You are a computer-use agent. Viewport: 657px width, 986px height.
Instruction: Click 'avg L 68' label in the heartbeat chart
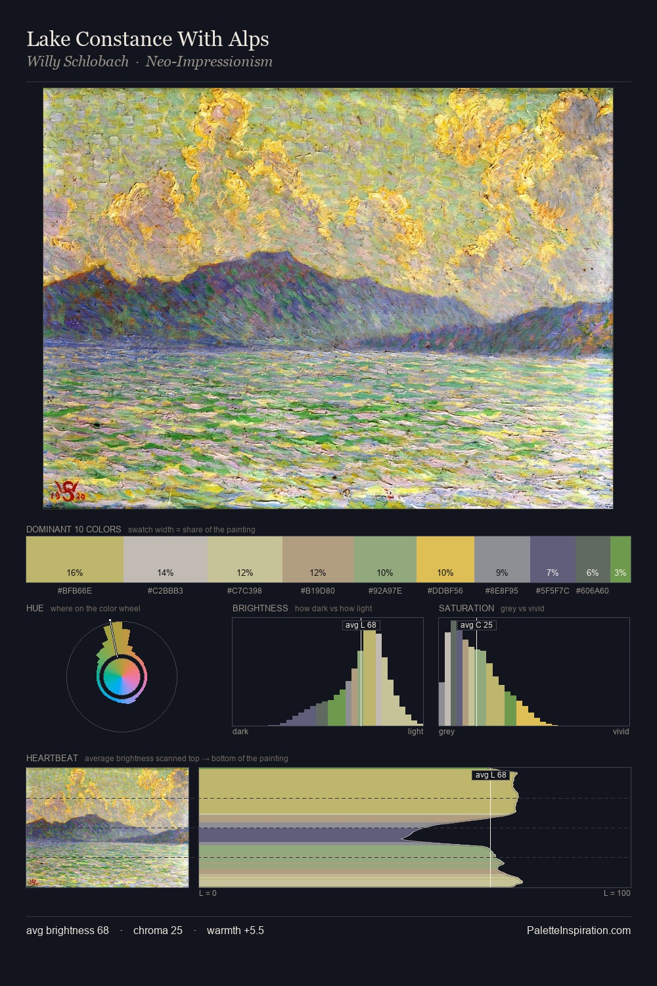(x=491, y=775)
